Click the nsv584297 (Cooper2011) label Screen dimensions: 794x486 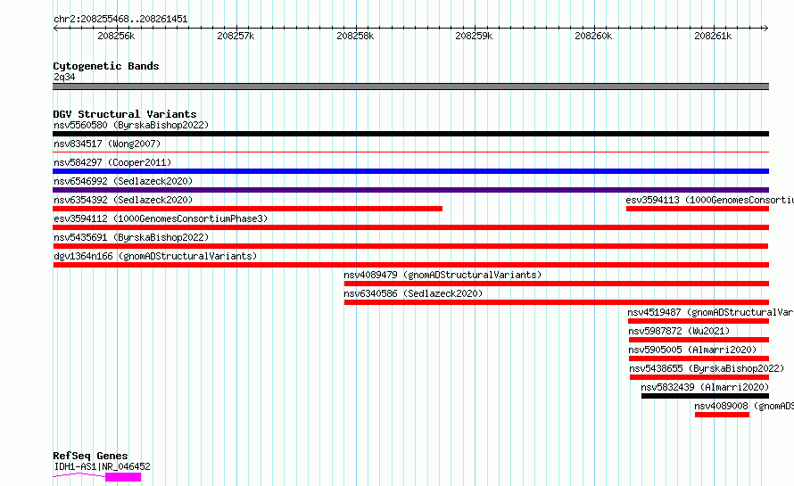tap(112, 162)
